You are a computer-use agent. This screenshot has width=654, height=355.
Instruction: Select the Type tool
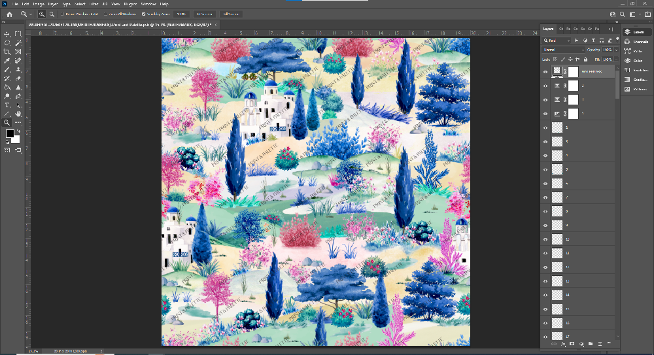7,105
